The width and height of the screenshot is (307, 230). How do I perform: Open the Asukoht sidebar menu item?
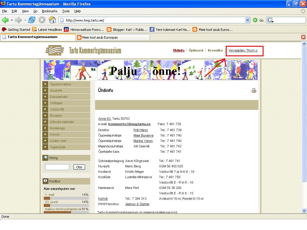pos(66,90)
